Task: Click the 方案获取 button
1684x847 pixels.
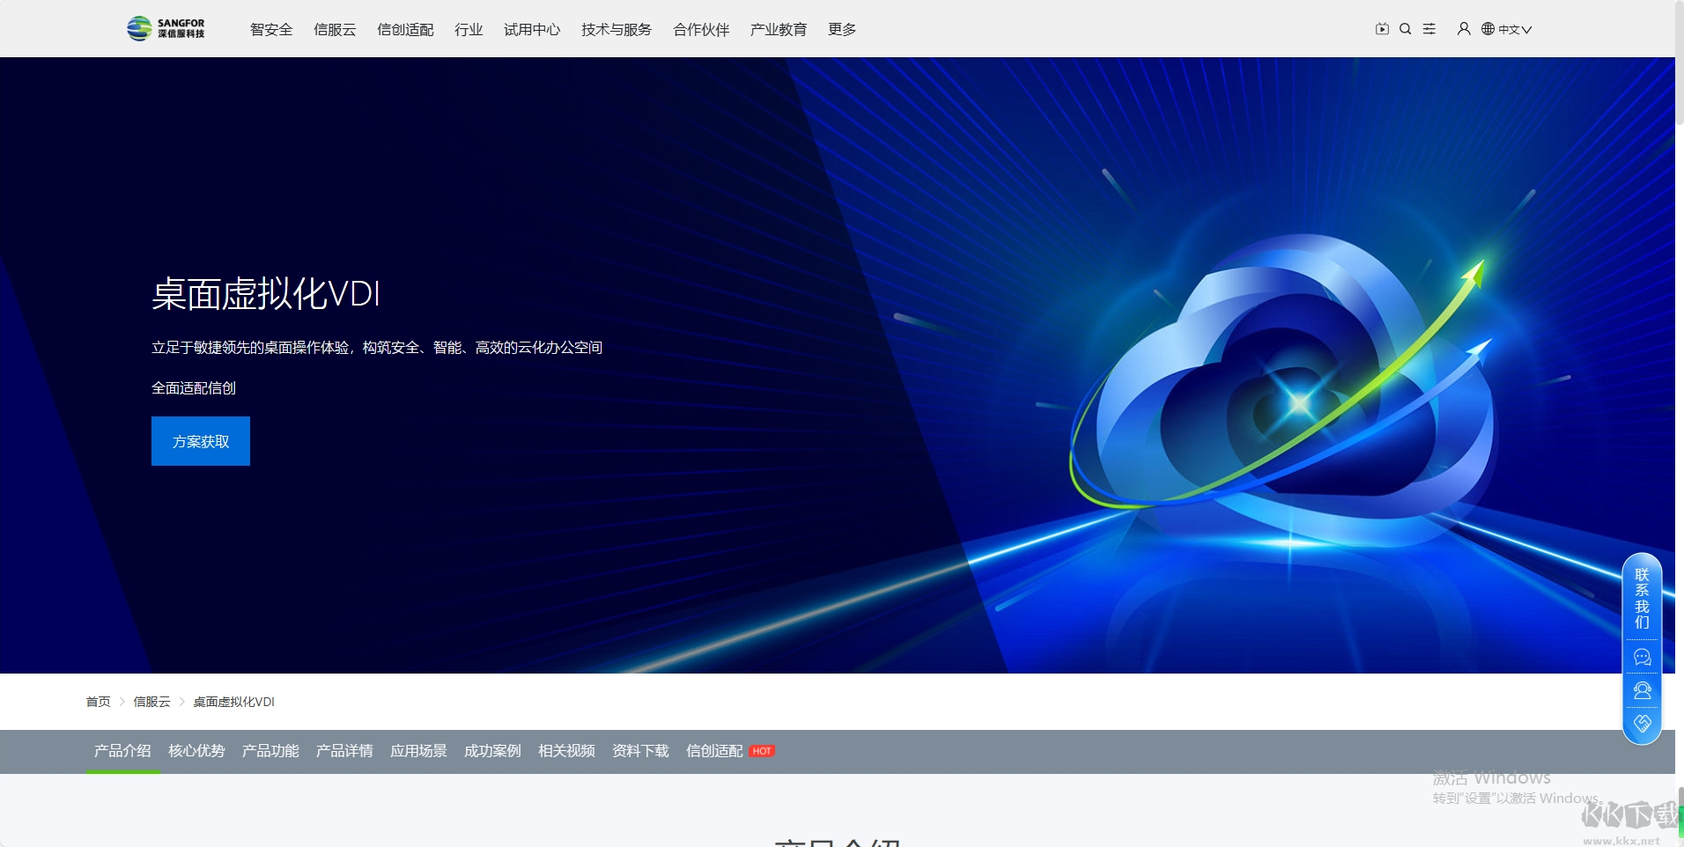Action: pyautogui.click(x=201, y=441)
